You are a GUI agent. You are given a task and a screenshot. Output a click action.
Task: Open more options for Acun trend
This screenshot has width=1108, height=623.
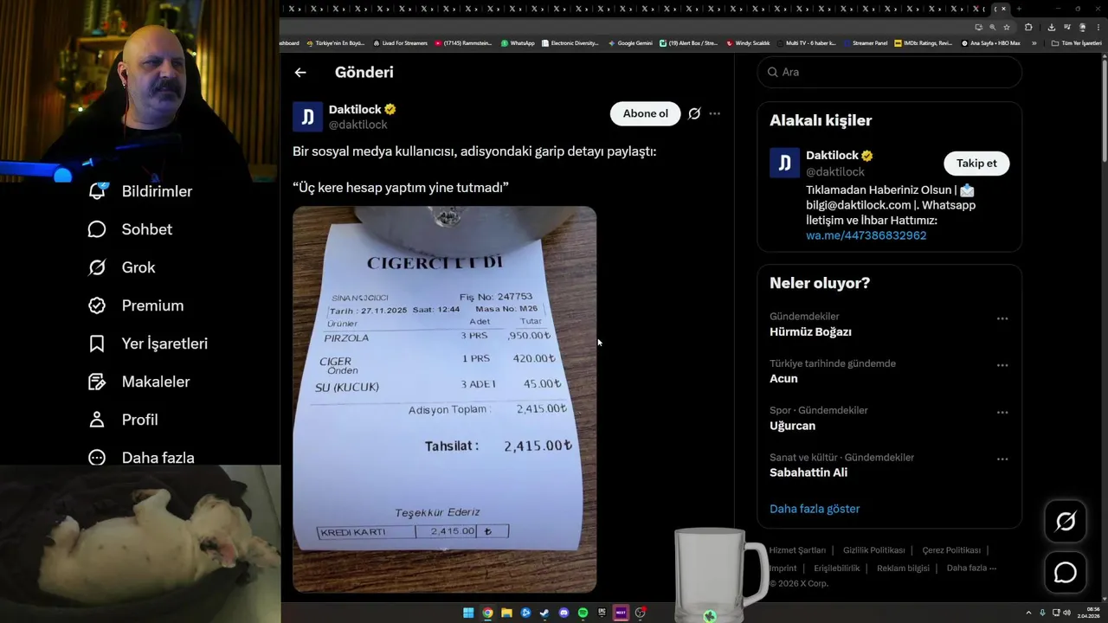point(1002,365)
